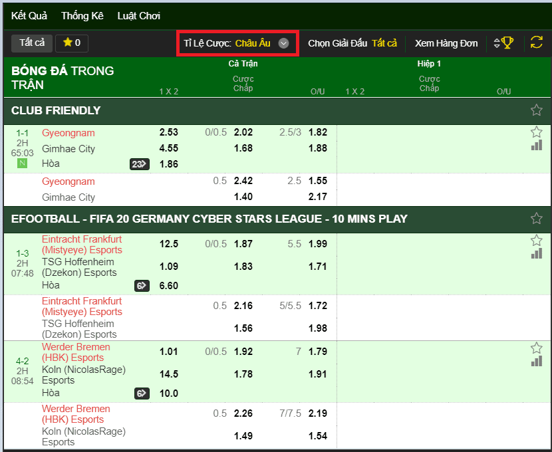The height and width of the screenshot is (452, 552).
Task: Click the green N icon under 65:03
Action: pyautogui.click(x=22, y=163)
